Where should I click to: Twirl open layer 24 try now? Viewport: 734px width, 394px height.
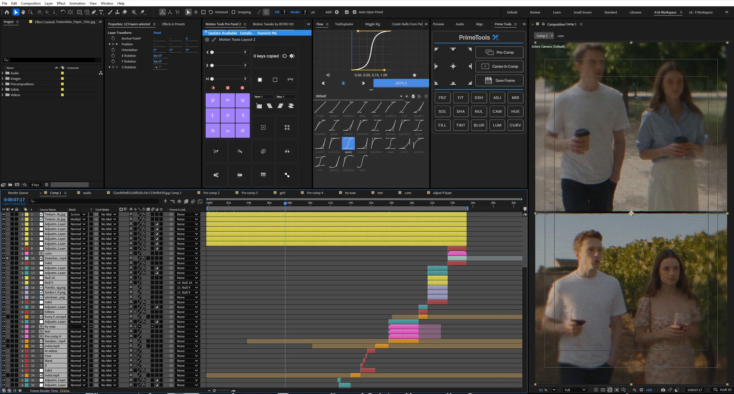22,327
